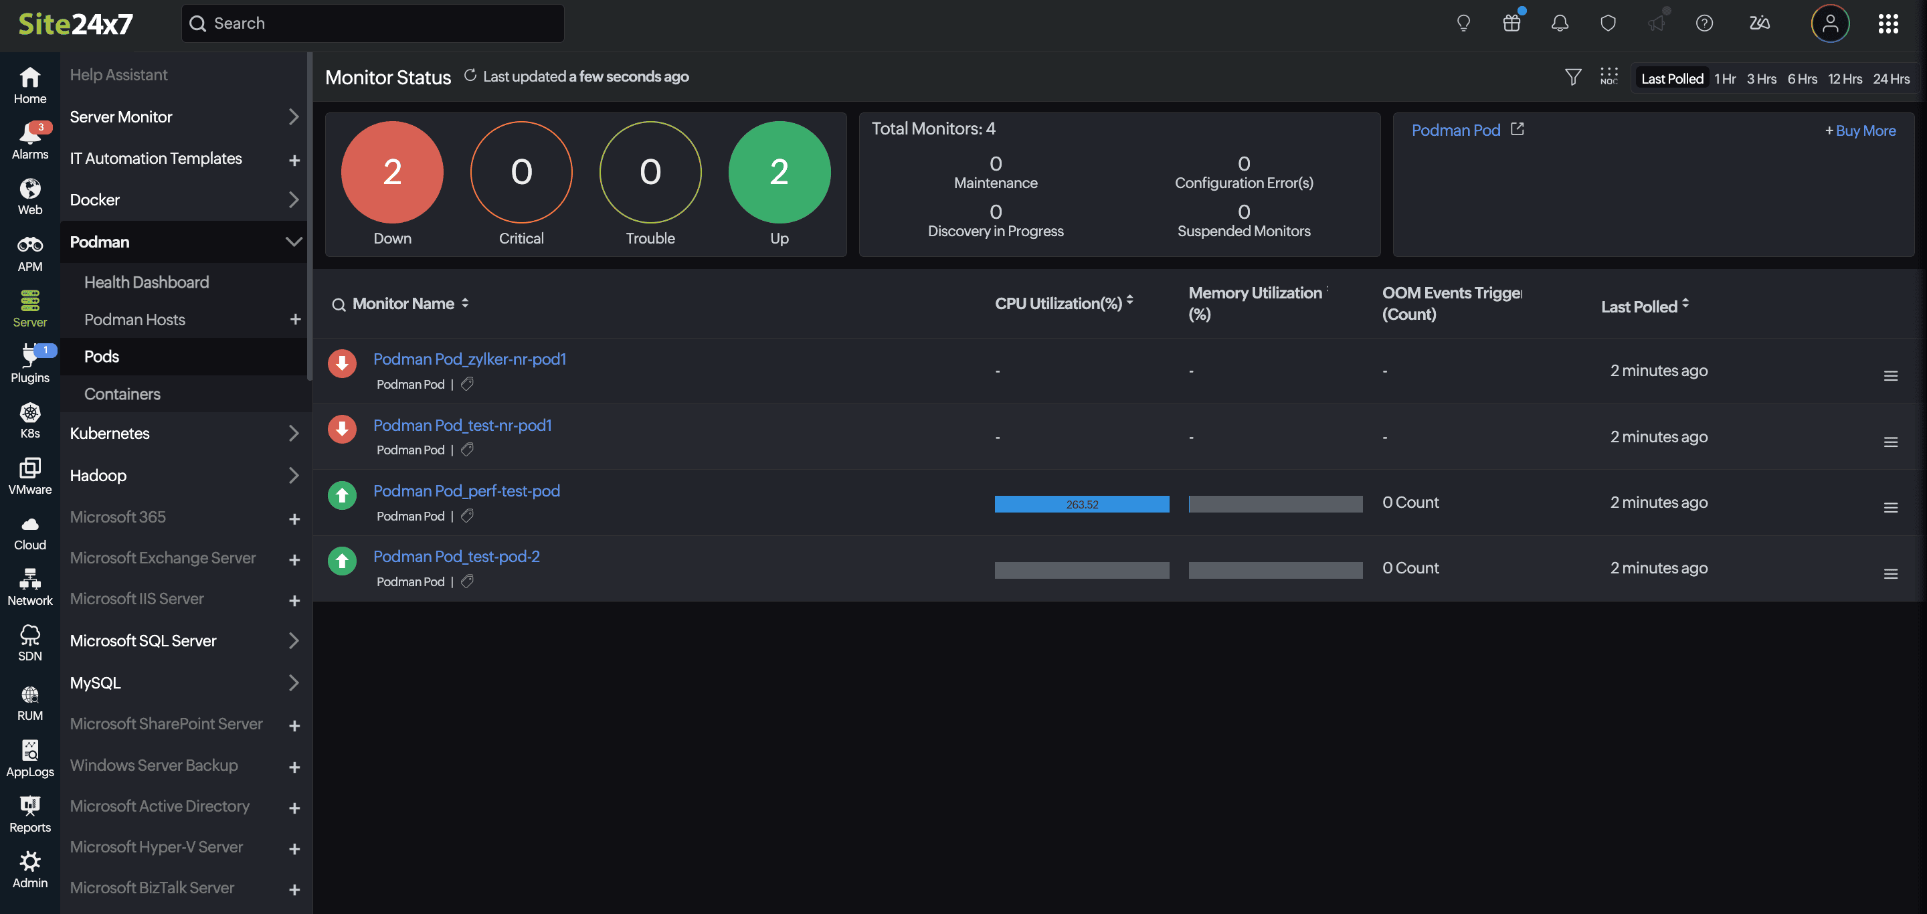Screen dimensions: 1927x914
Task: Open the megaphone announcements icon
Action: pos(1656,23)
